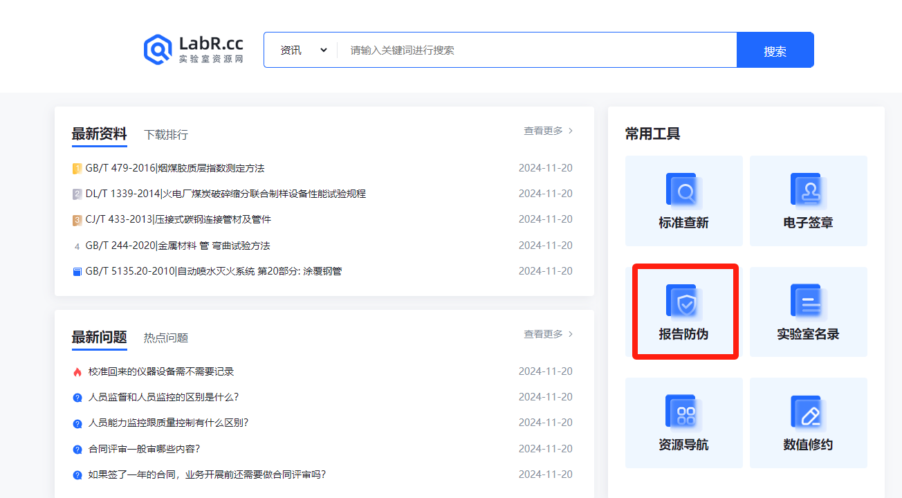Open the 报告防伪 shield icon
The height and width of the screenshot is (498, 902).
(684, 302)
